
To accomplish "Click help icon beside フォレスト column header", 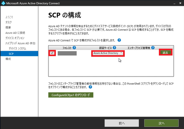I will click(x=74, y=48).
